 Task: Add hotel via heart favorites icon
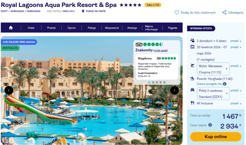tap(177, 12)
